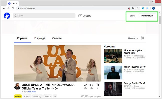Viewport: 162px width, 99px height.
Task: Click the red shield extension icon
Action: (x=129, y=8)
